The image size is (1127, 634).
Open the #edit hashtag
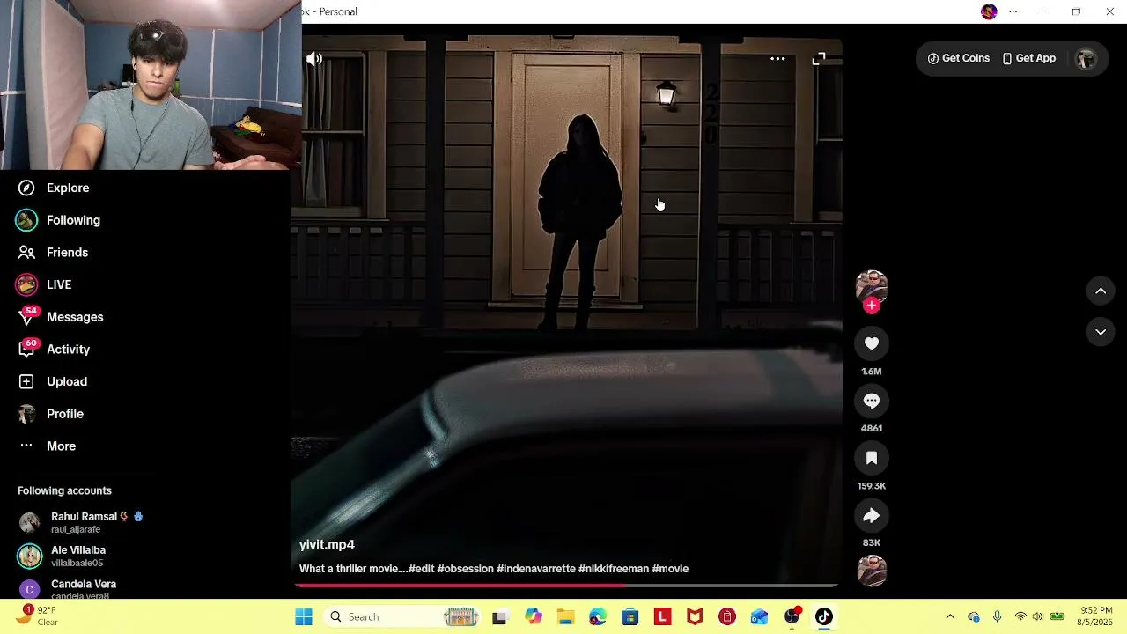coord(422,569)
